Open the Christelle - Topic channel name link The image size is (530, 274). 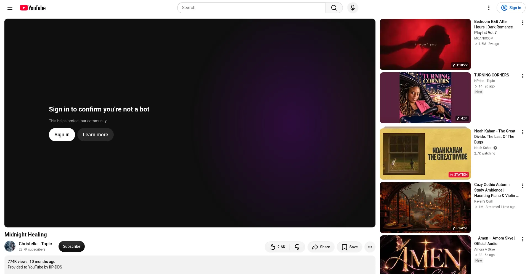35,244
